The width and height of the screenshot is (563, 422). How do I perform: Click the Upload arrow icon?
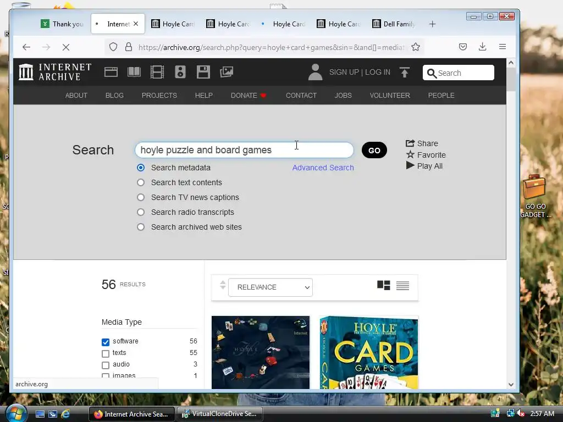(x=405, y=72)
